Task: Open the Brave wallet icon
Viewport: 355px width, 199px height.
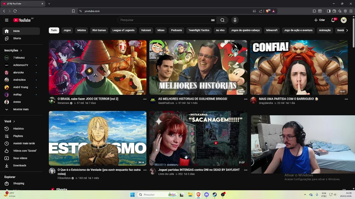Action: click(334, 11)
